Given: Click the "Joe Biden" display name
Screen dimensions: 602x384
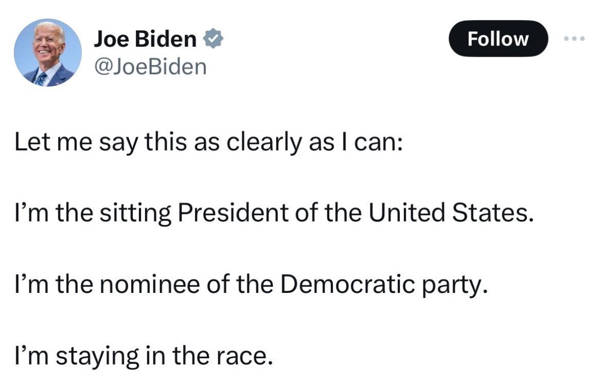Looking at the screenshot, I should (x=145, y=40).
